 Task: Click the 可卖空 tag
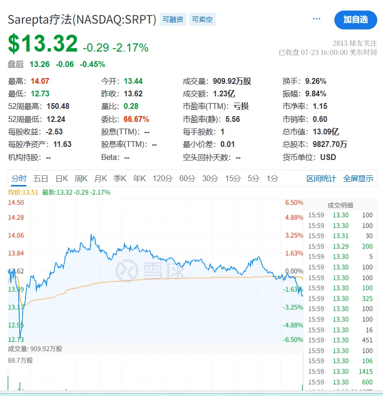tap(202, 20)
